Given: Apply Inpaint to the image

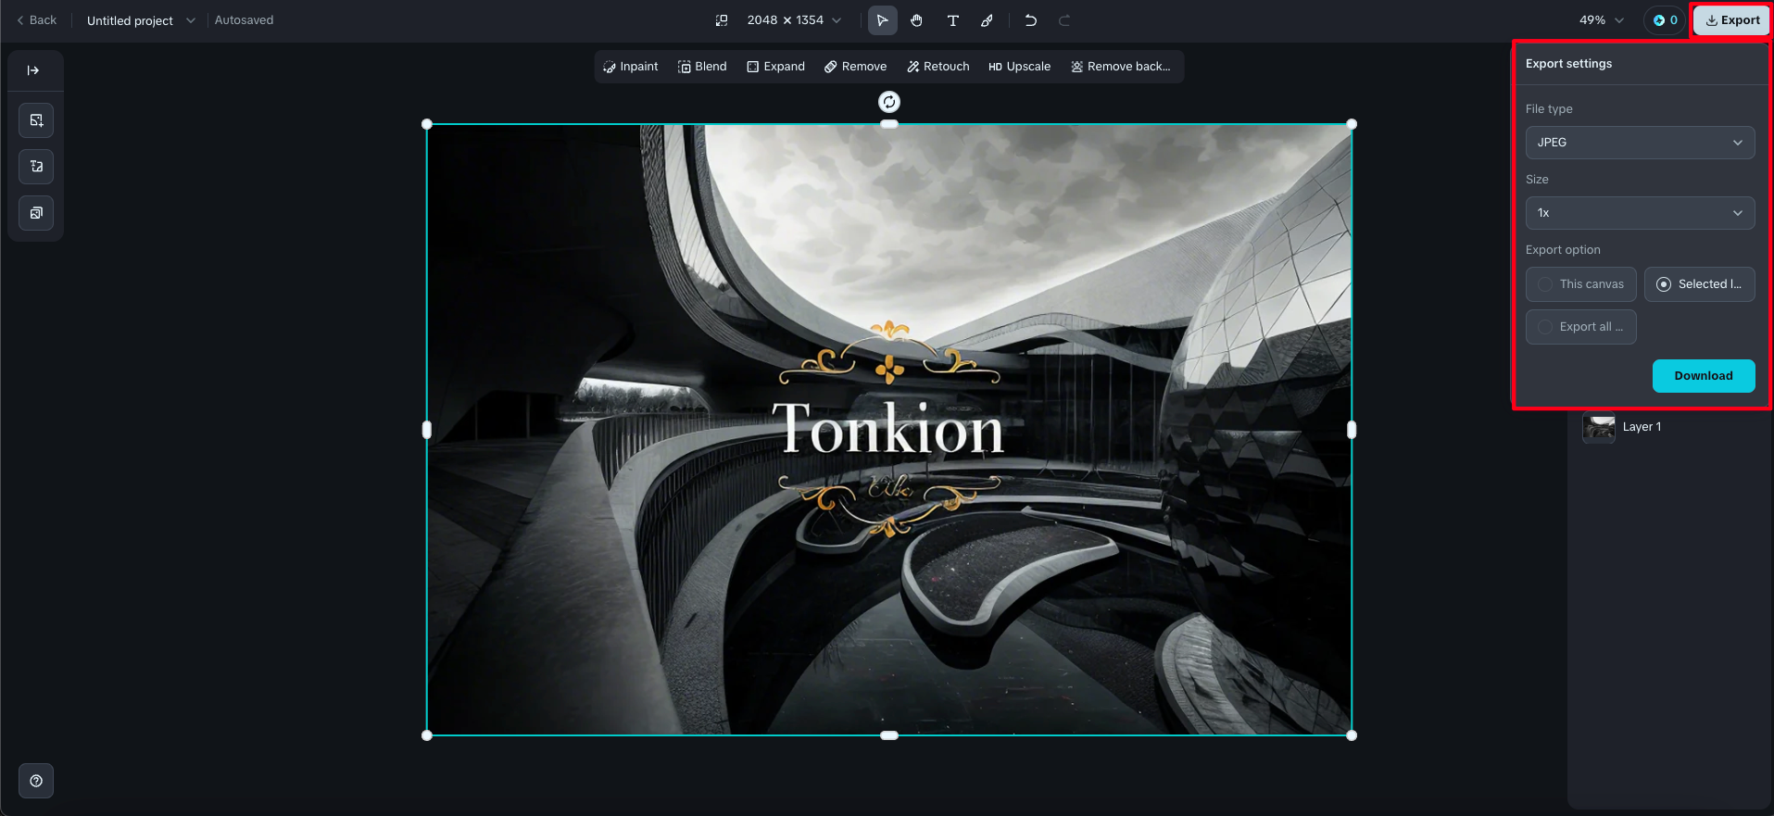Looking at the screenshot, I should pyautogui.click(x=630, y=67).
